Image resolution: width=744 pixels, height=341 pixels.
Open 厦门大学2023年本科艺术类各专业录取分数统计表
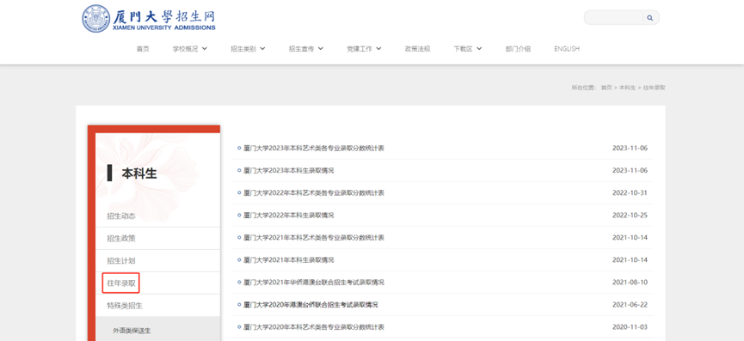point(314,149)
